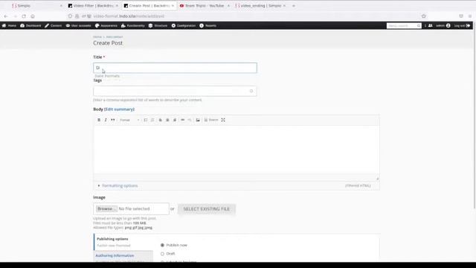The width and height of the screenshot is (476, 268).
Task: Select the Draft radio option
Action: click(162, 254)
